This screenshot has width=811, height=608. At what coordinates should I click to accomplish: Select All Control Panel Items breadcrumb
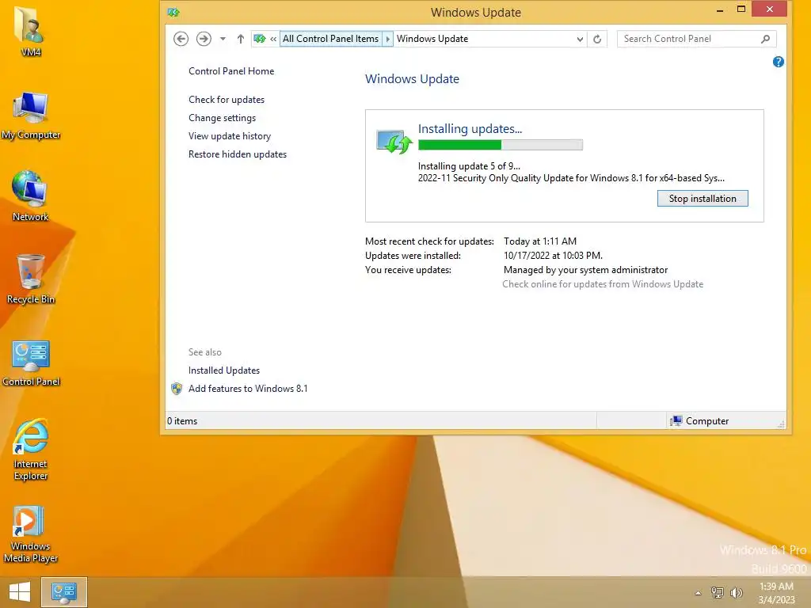click(x=330, y=39)
